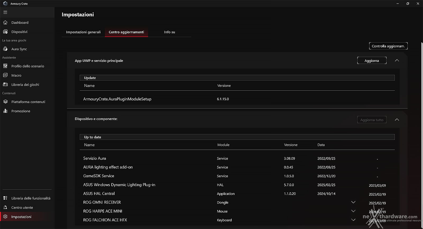Click date 2022/12/20 for GameSDK Service
Image resolution: width=423 pixels, height=229 pixels.
[x=326, y=176]
